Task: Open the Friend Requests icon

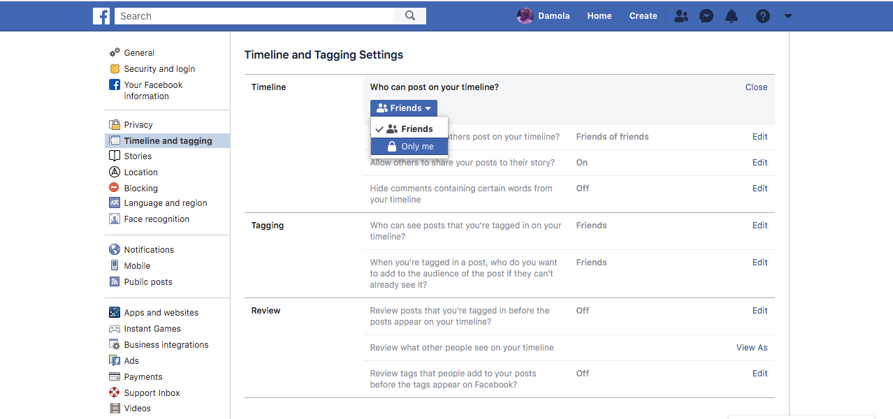Action: click(681, 16)
